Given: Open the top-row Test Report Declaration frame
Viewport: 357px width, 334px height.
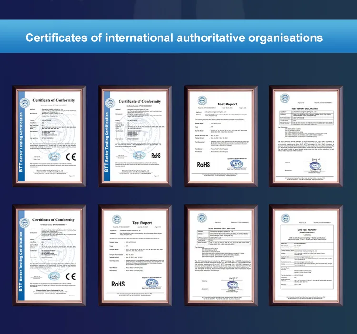Looking at the screenshot, I should pos(306,136).
